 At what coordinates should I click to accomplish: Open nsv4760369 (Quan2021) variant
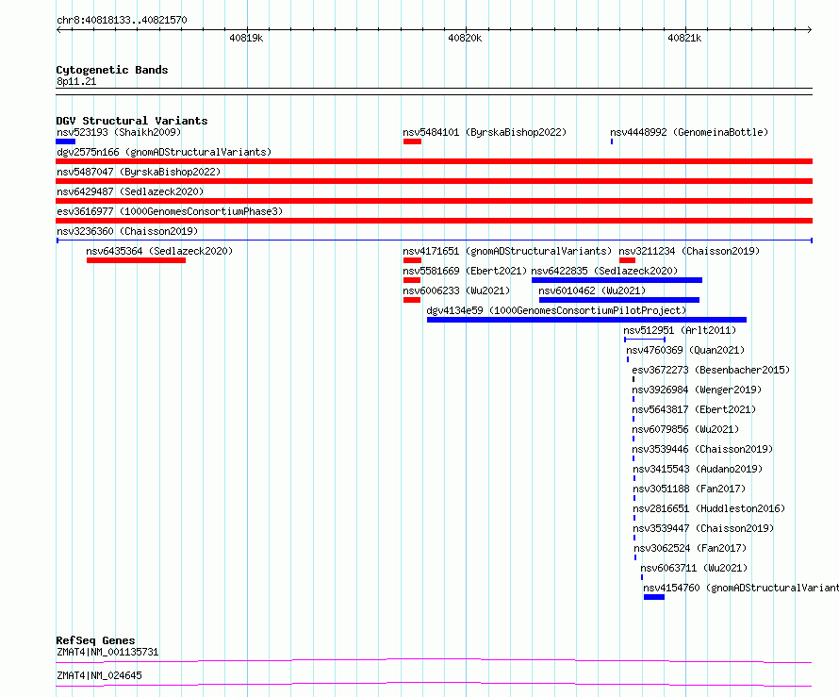[685, 350]
